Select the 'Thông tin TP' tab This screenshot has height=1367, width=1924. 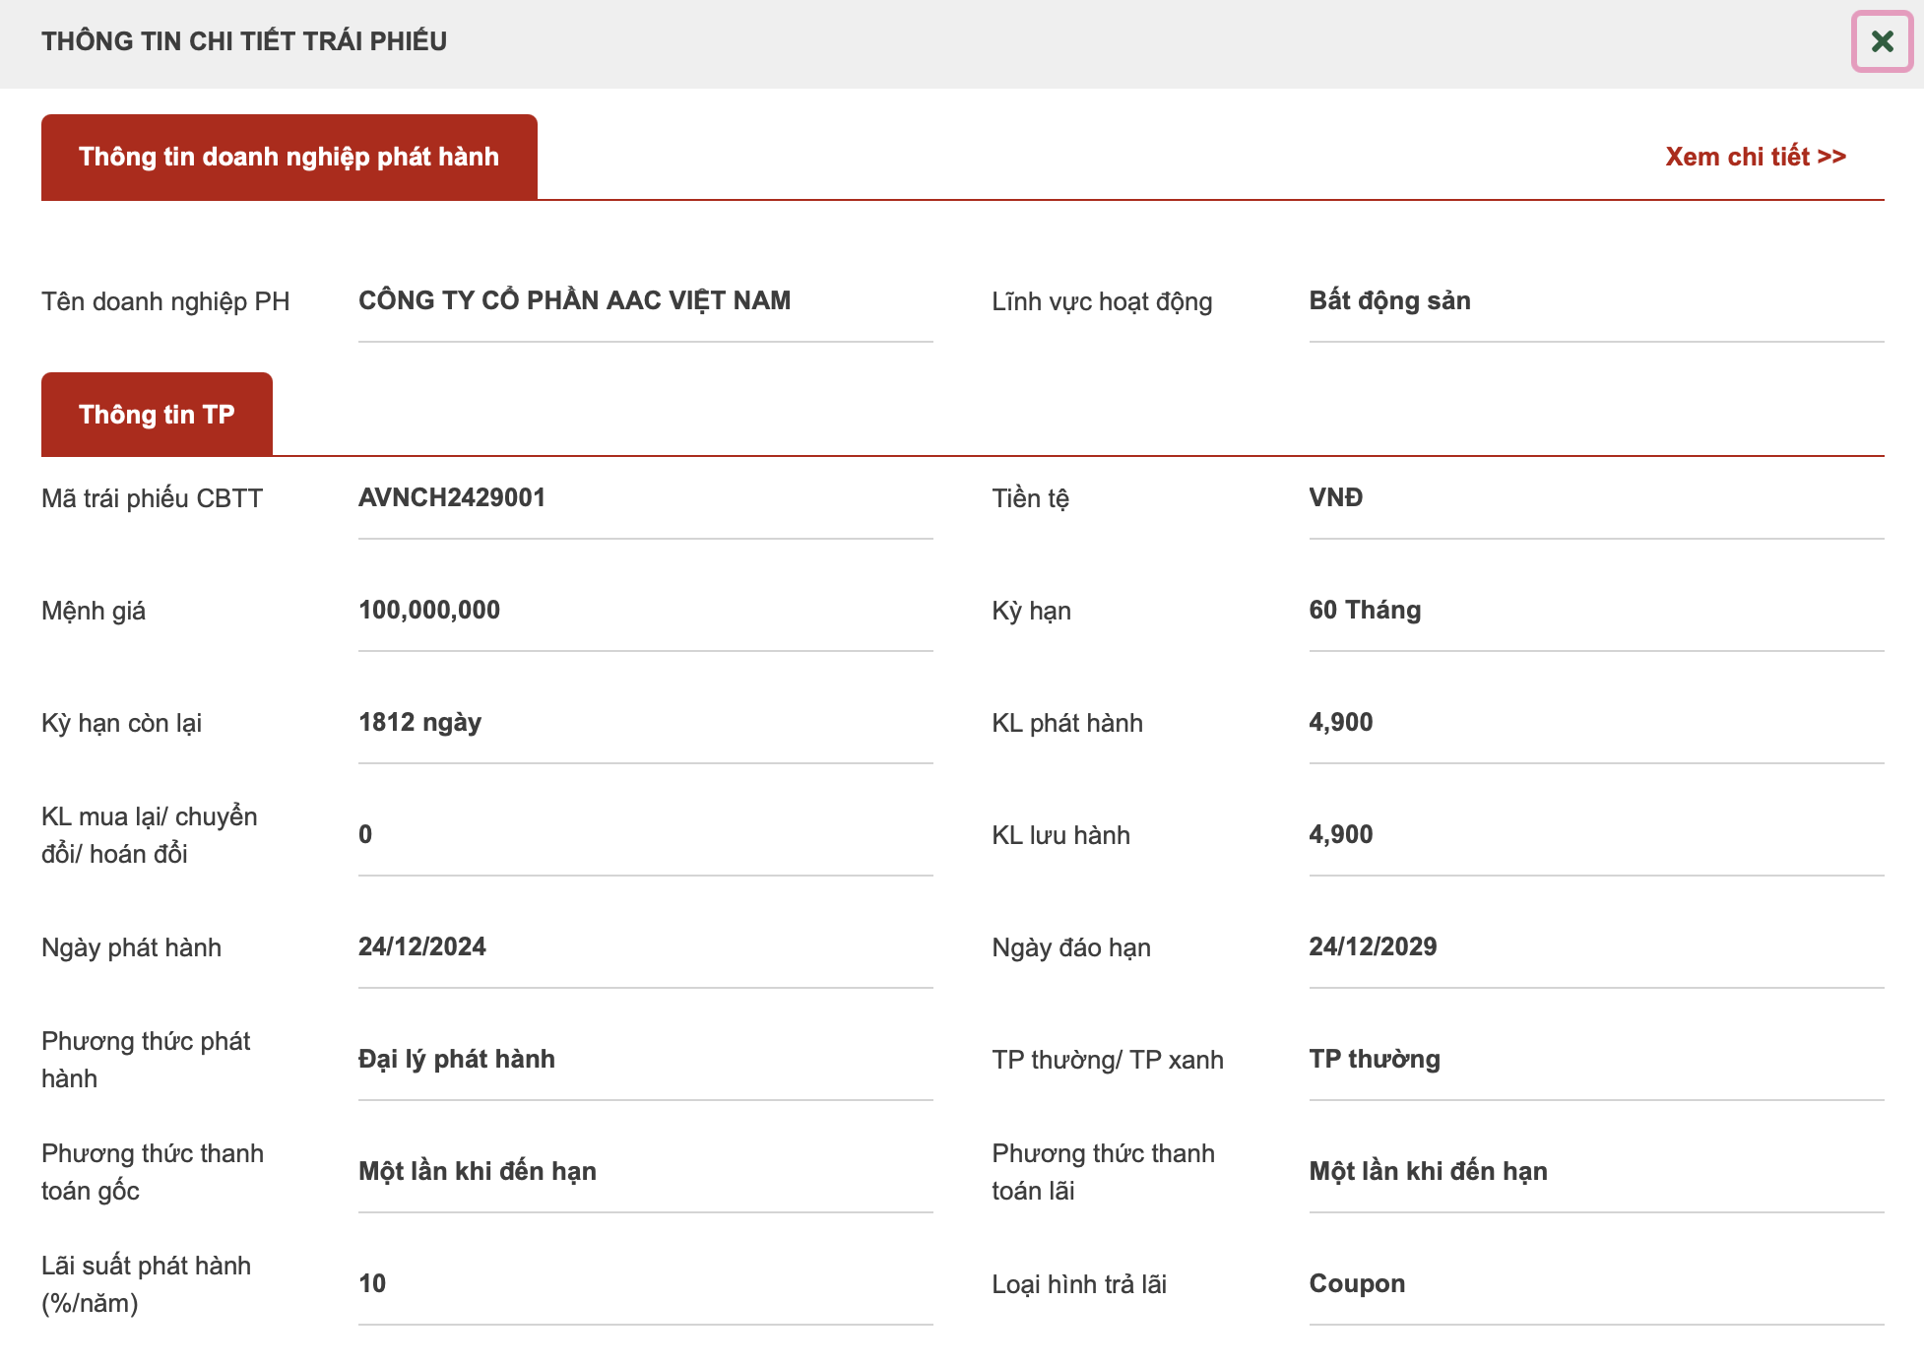157,415
